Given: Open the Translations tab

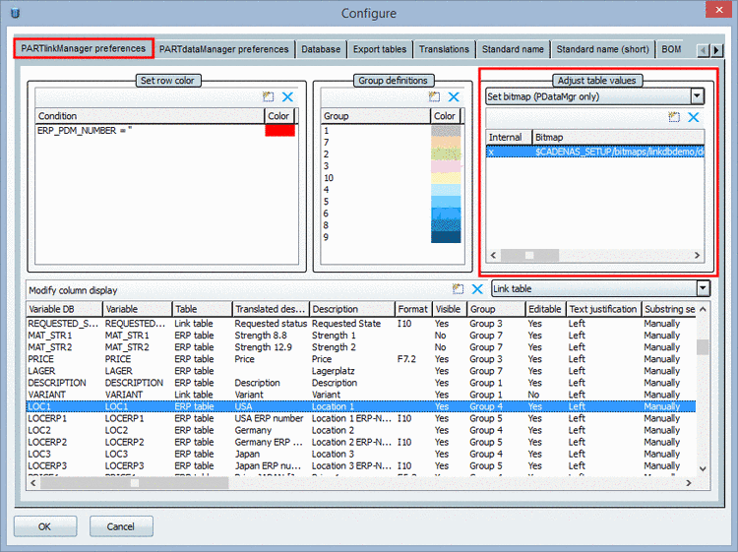Looking at the screenshot, I should click(x=445, y=49).
